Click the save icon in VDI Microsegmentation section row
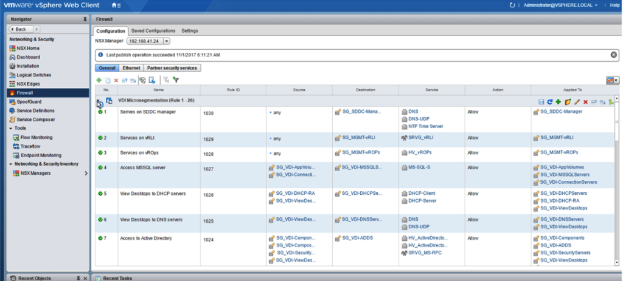Viewport: 623px width, 281px height. [x=541, y=102]
